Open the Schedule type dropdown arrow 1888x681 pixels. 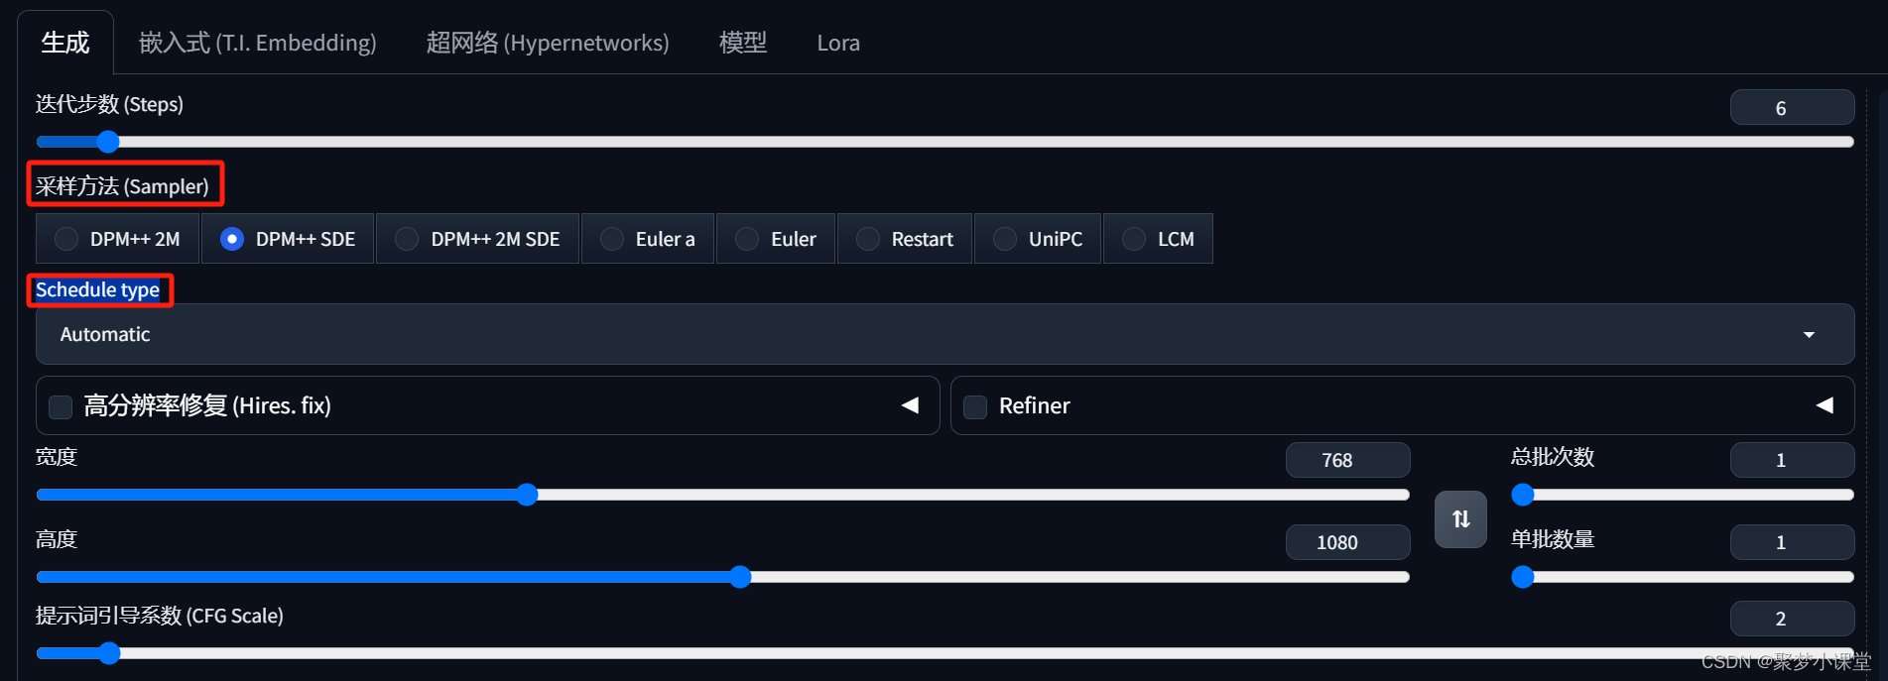point(1809,335)
